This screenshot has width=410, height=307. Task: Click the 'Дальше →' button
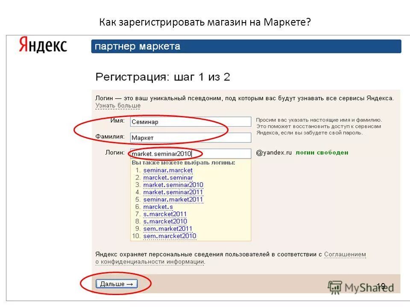pos(117,284)
